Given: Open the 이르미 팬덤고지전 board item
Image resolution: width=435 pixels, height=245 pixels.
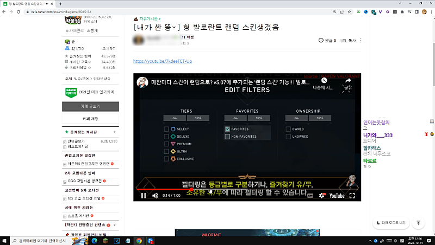Looking at the screenshot, I should tap(89, 164).
